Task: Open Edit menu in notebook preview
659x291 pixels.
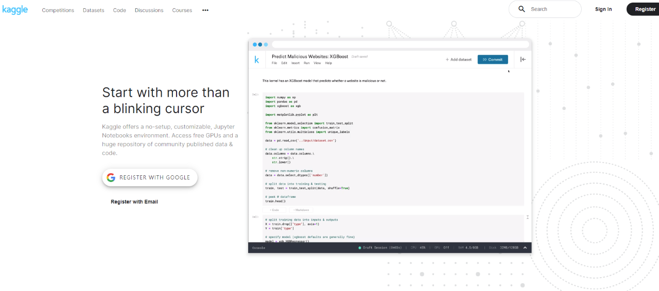Action: (x=284, y=63)
